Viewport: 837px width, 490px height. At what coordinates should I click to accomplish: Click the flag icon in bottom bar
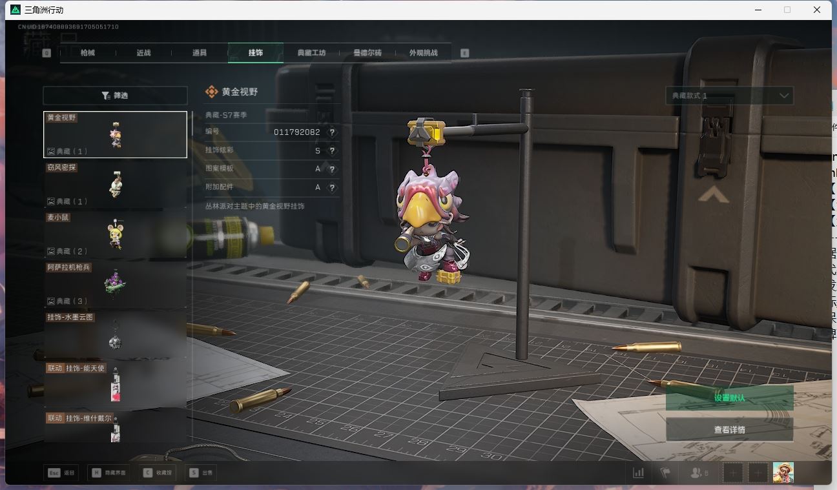(x=665, y=473)
